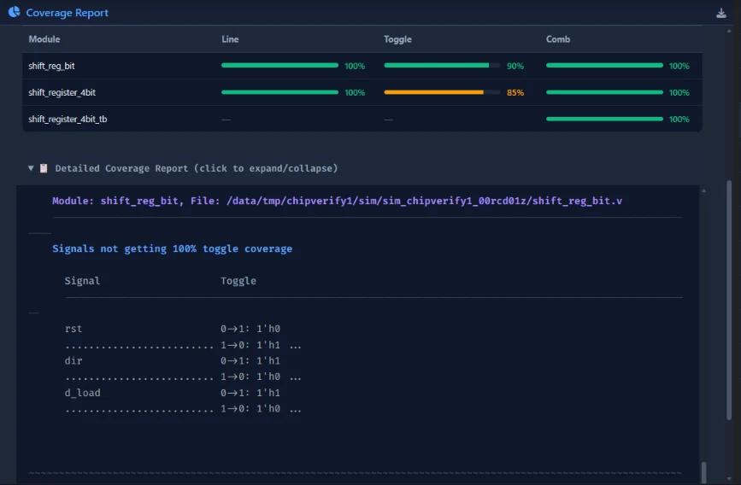Click the Line column header

point(230,39)
